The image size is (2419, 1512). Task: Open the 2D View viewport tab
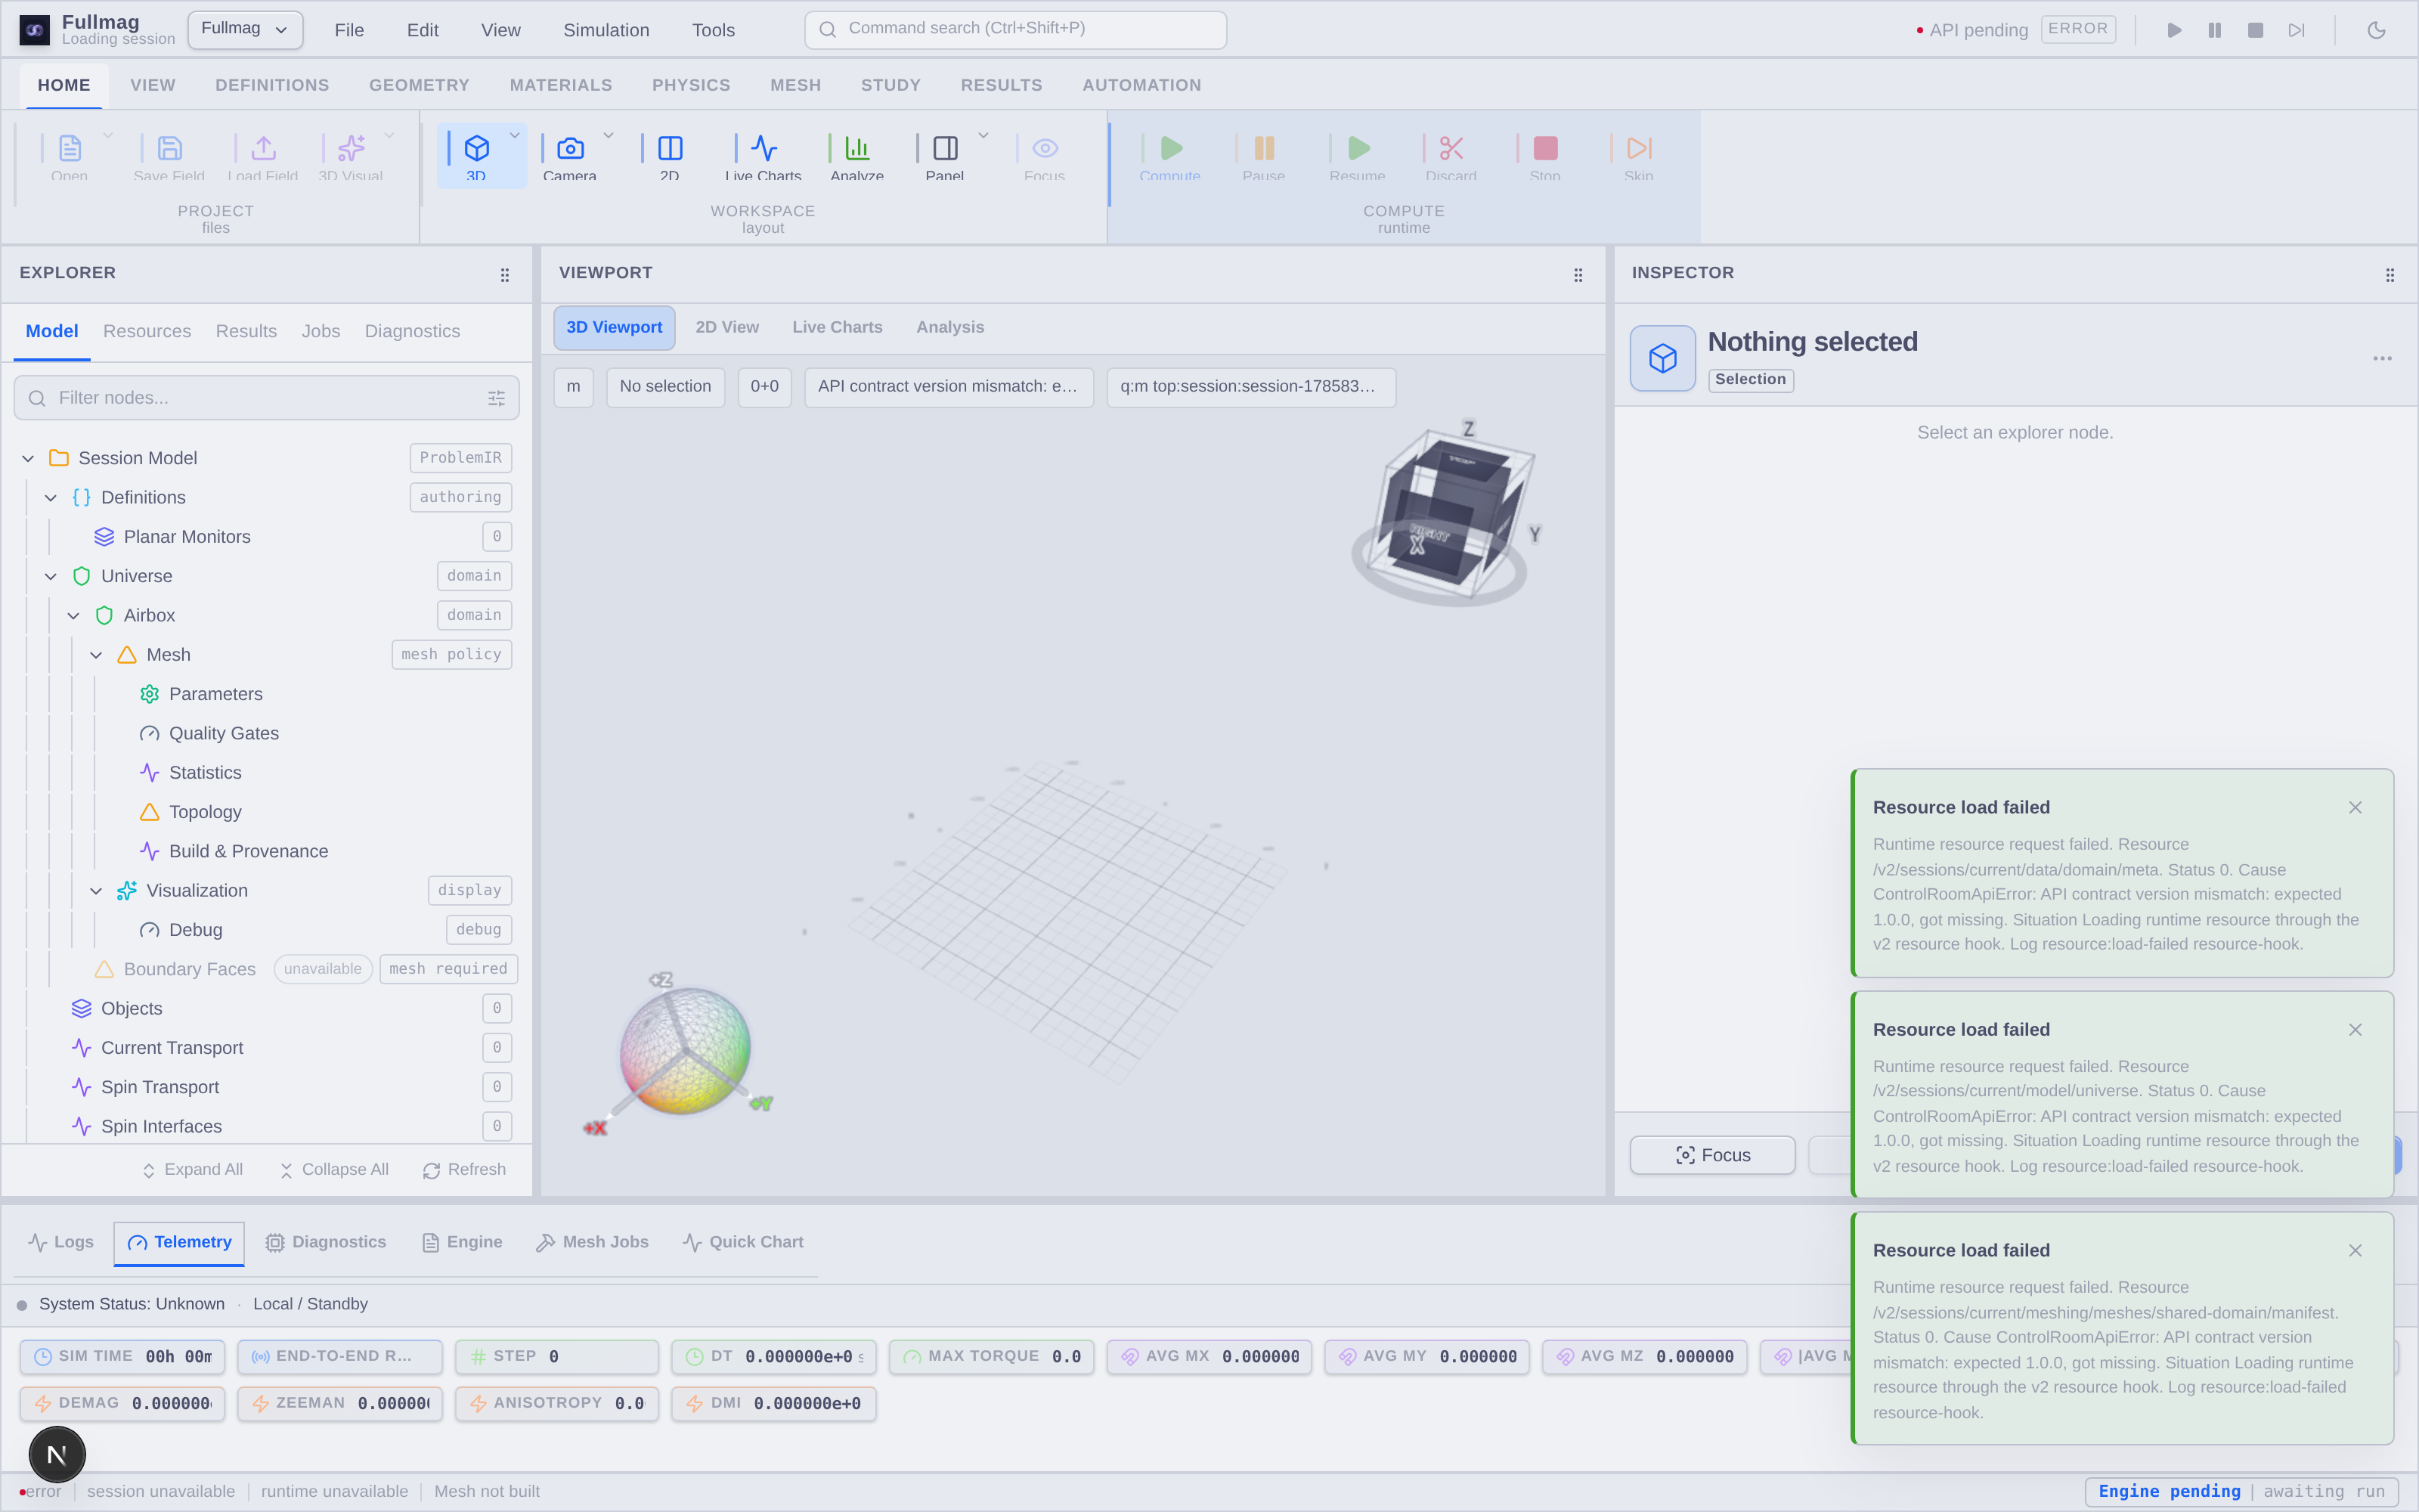726,327
